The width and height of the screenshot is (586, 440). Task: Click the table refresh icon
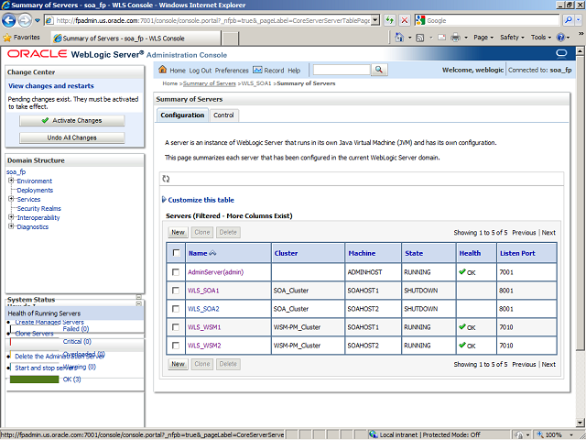tap(166, 179)
